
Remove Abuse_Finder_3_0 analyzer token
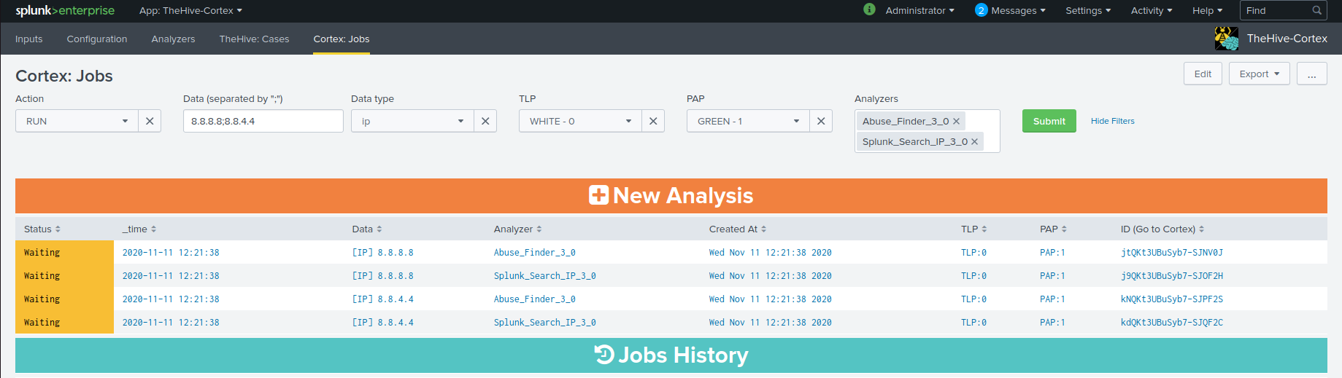pyautogui.click(x=956, y=121)
